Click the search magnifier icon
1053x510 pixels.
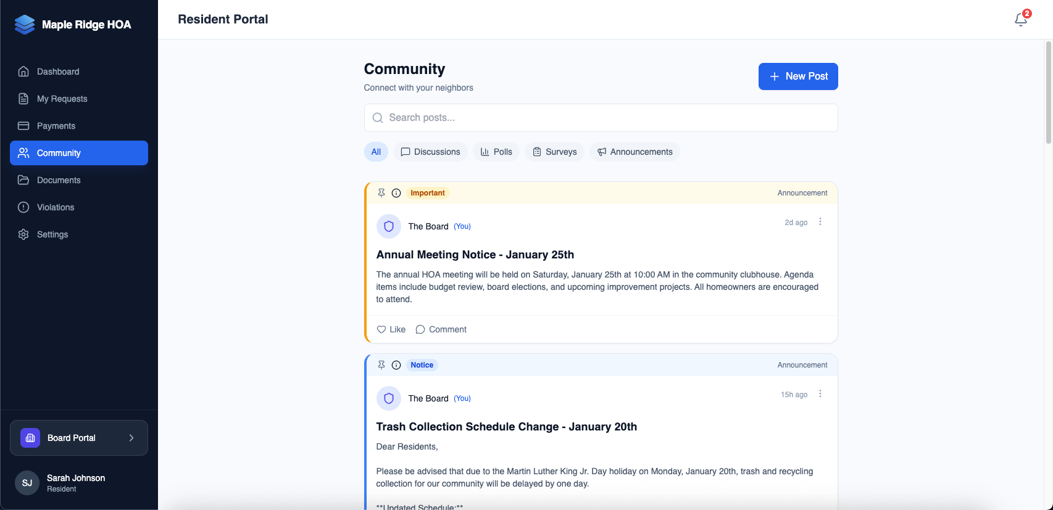[378, 118]
